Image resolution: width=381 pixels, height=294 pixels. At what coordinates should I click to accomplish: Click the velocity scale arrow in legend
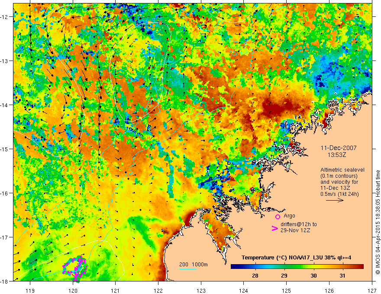335,200
